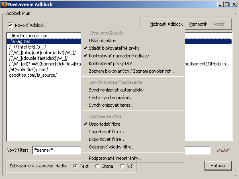Choose Odstrániť všetky filtre entry
Image resolution: width=239 pixels, height=179 pixels.
click(x=133, y=147)
